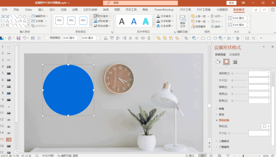Screen dimensions: 276x157
Task: Click the Text Fill (文本填充) button
Action: click(x=165, y=16)
